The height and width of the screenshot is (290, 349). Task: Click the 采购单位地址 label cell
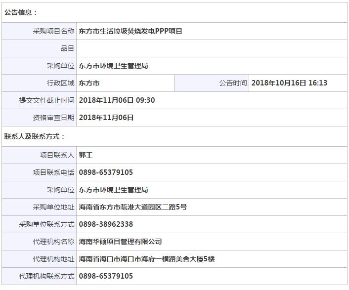(x=53, y=207)
